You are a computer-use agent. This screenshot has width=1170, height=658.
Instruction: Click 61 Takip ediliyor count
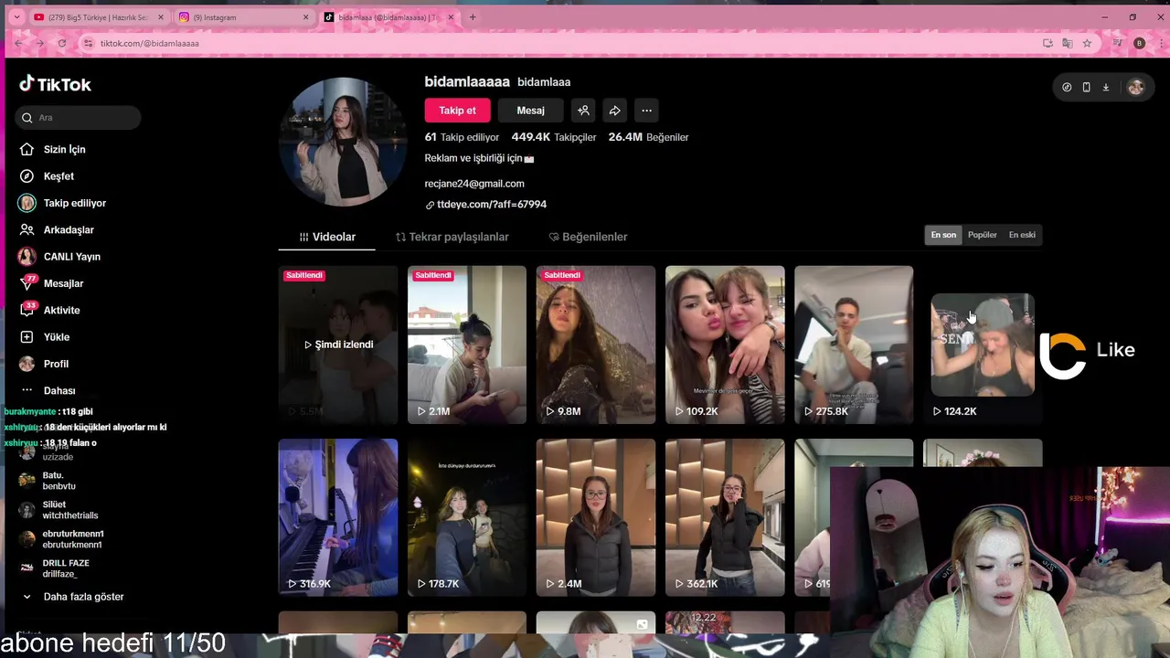[x=462, y=137]
